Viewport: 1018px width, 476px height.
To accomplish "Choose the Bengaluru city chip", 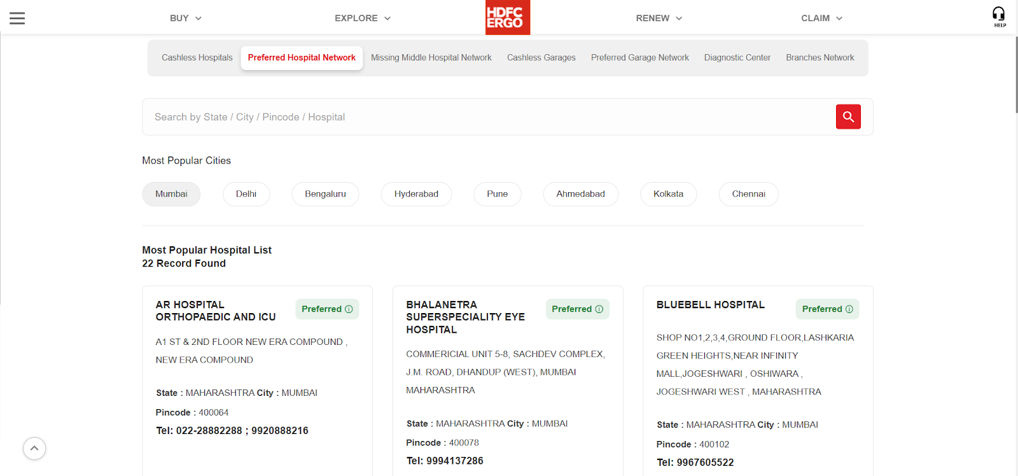I will coord(325,194).
